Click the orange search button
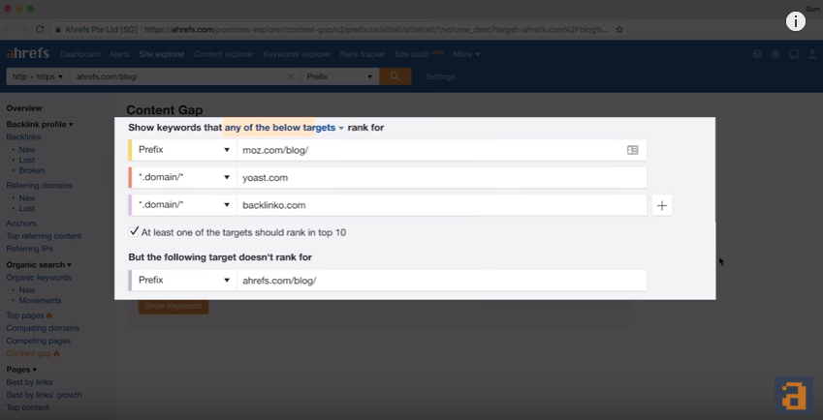The image size is (823, 420). pyautogui.click(x=396, y=76)
